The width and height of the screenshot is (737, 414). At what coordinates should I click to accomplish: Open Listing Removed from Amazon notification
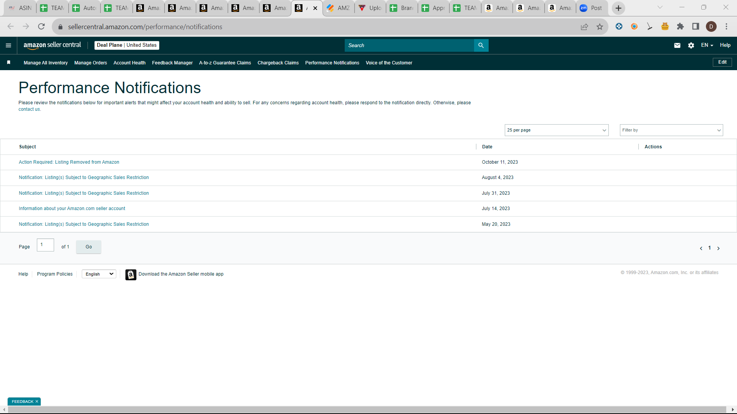69,162
